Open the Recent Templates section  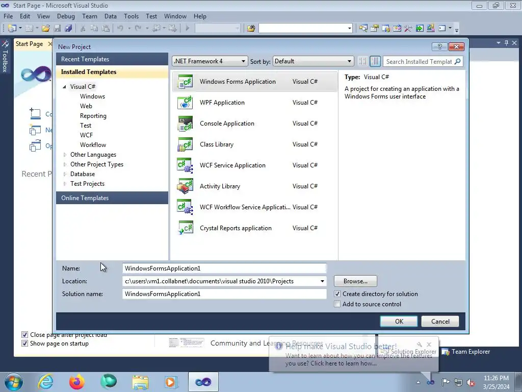(x=112, y=59)
